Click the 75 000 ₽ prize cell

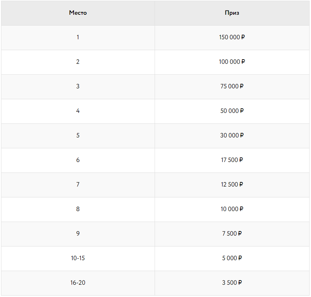pyautogui.click(x=232, y=86)
